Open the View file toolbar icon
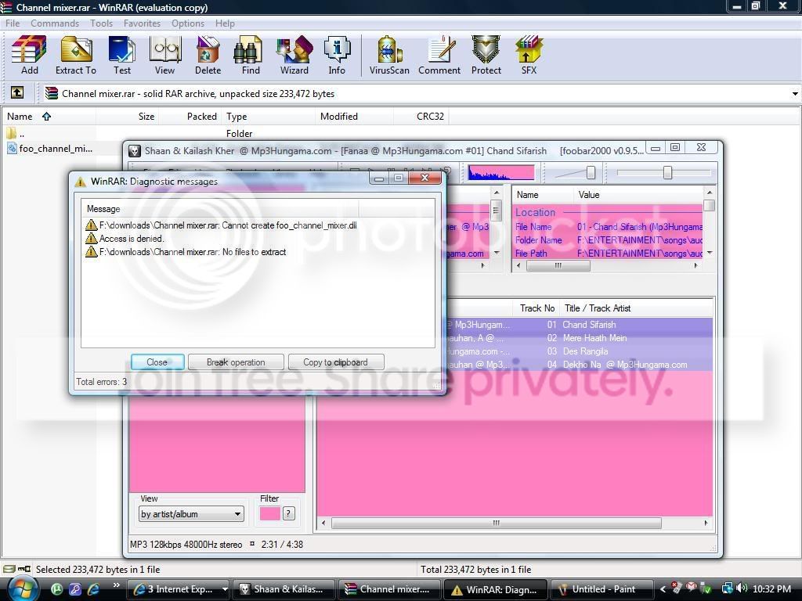Screen dimensions: 802x601 pos(164,56)
